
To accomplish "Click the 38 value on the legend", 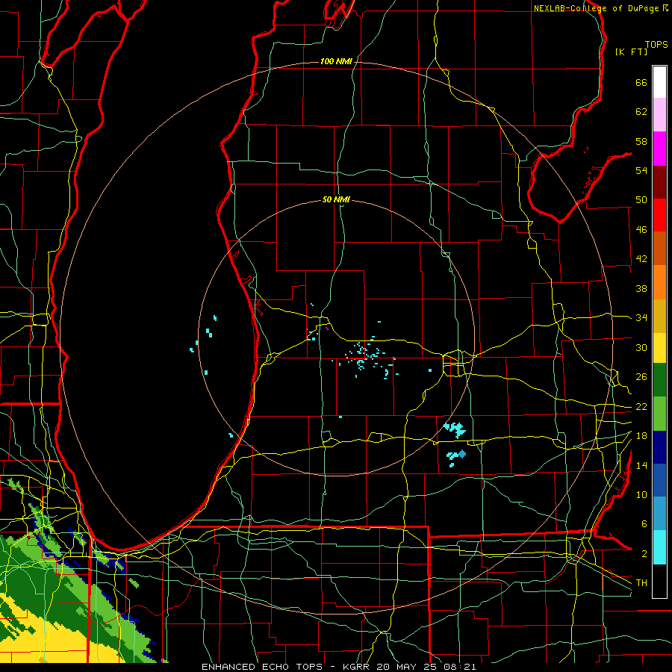I will (x=641, y=288).
